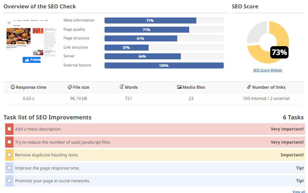The width and height of the screenshot is (308, 193).
Task: Click the Number of links chain icon
Action: [x=249, y=87]
